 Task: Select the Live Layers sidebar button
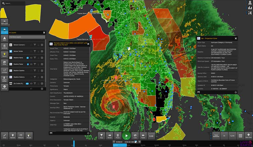(5, 31)
